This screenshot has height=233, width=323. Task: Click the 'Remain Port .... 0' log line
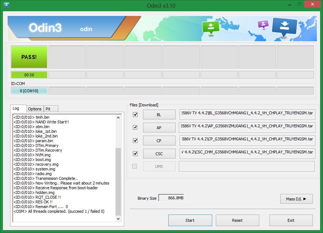pos(41,207)
